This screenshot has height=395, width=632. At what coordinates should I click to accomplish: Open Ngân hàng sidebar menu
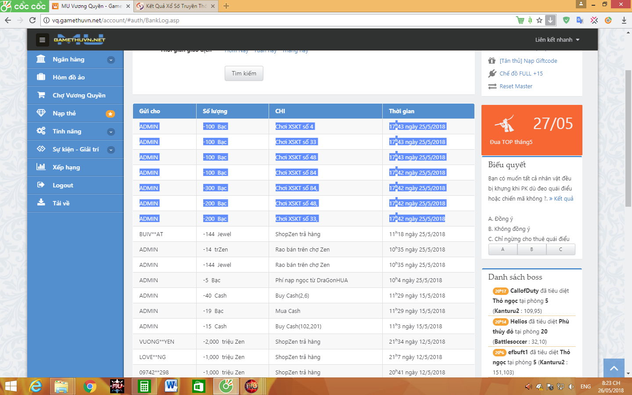click(68, 59)
